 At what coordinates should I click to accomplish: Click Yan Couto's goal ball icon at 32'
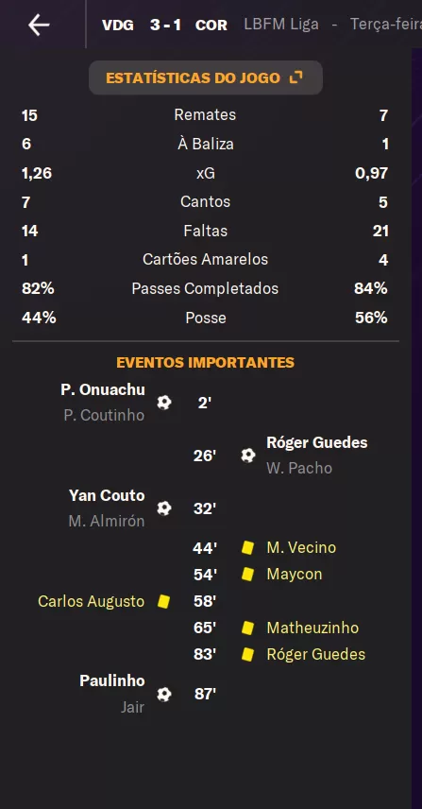click(x=164, y=508)
